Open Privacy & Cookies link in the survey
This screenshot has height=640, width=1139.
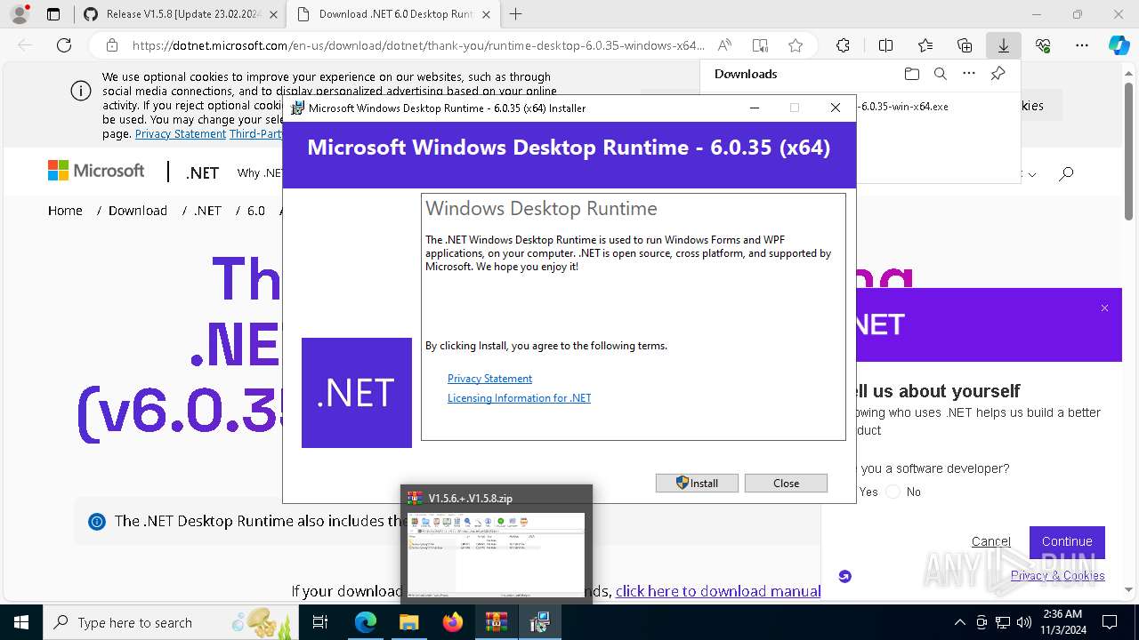pyautogui.click(x=1058, y=575)
